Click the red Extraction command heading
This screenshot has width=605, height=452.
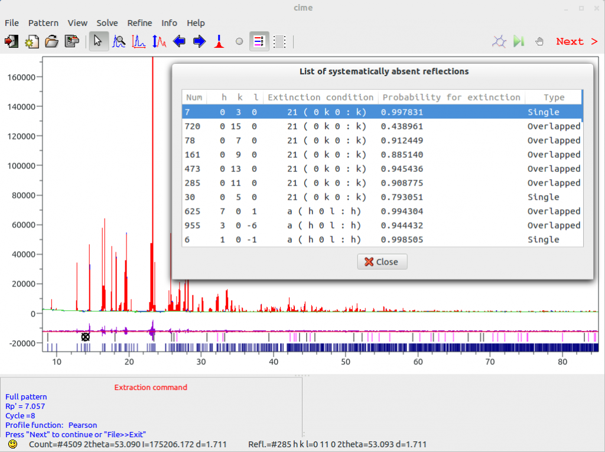click(x=151, y=387)
